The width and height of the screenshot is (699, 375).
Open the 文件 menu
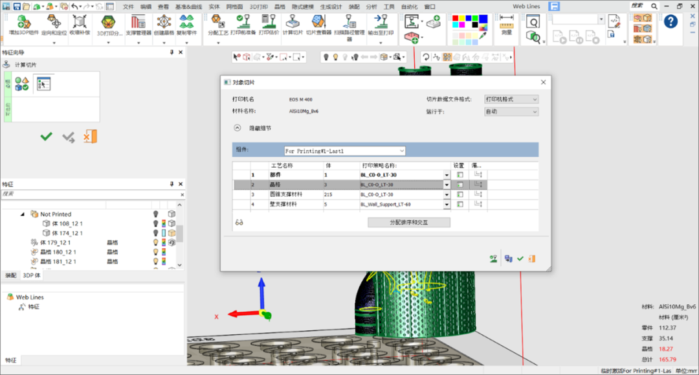(x=128, y=6)
